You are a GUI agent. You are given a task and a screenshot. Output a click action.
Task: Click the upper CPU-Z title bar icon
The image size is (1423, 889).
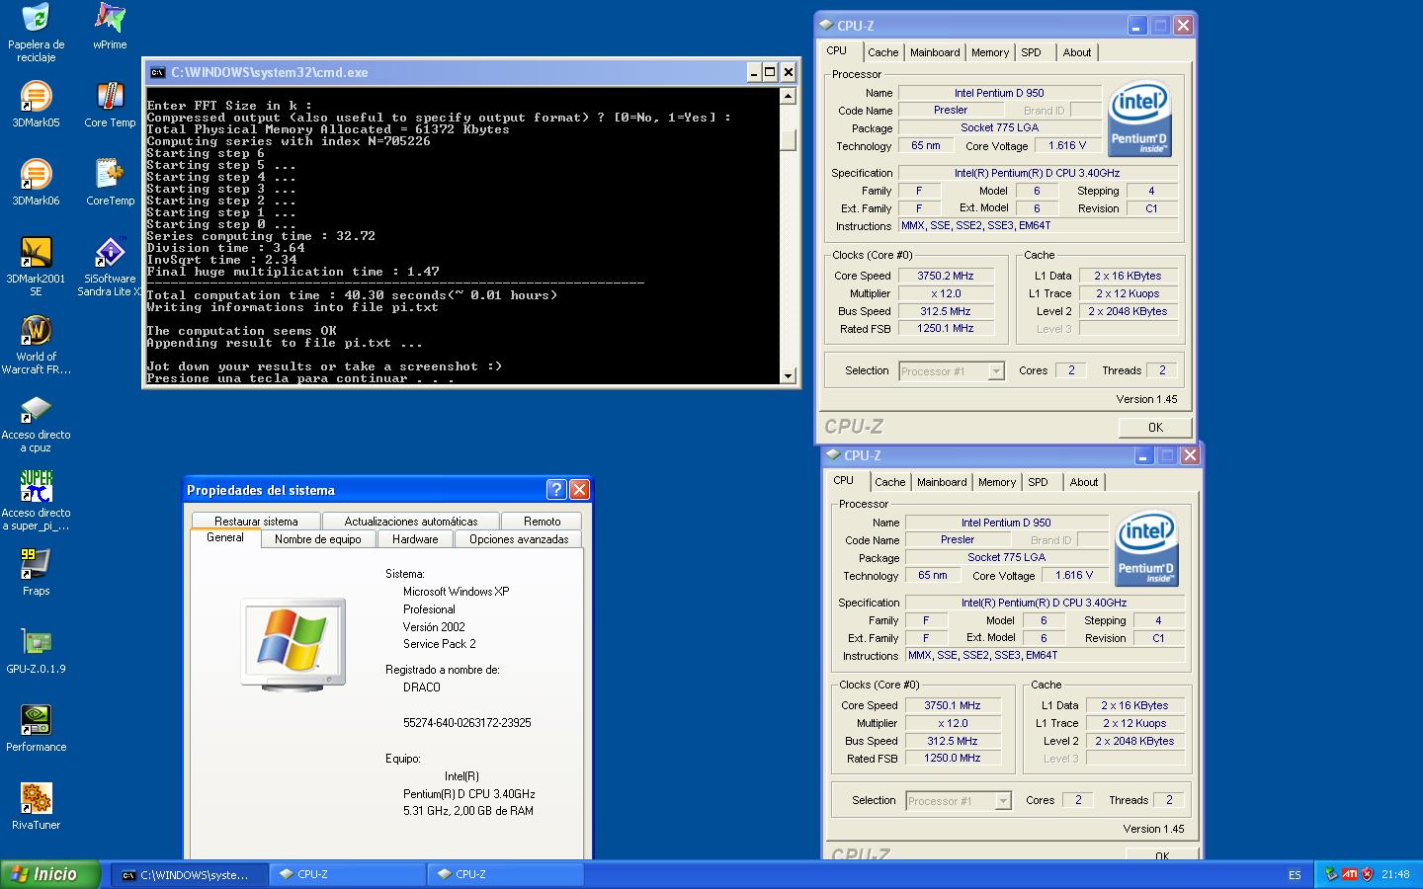826,26
